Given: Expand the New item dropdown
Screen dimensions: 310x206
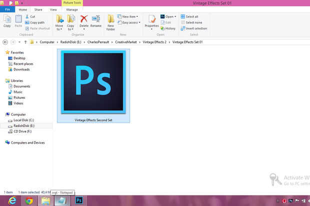Looking at the screenshot, I should (x=127, y=16).
